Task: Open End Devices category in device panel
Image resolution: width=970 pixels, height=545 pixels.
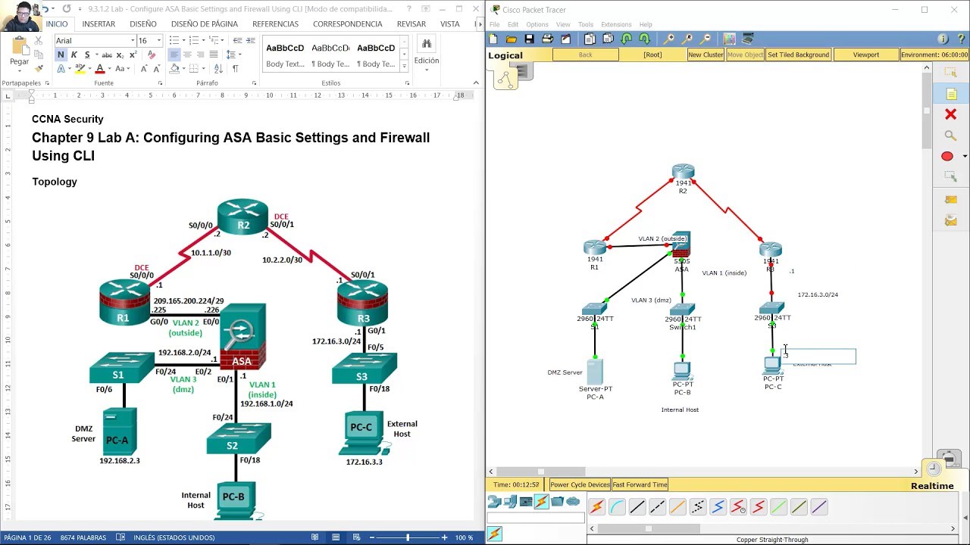Action: tap(510, 501)
